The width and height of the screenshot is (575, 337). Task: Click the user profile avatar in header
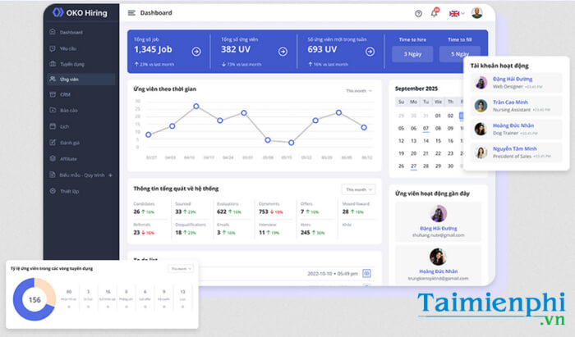477,13
